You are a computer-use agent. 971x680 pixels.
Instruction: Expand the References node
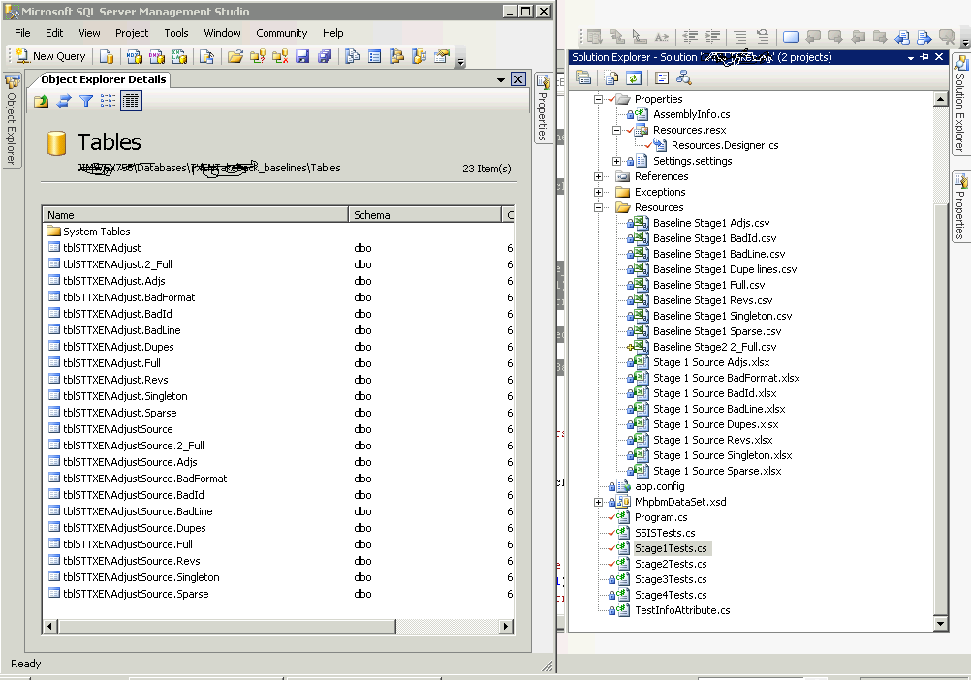[x=598, y=176]
